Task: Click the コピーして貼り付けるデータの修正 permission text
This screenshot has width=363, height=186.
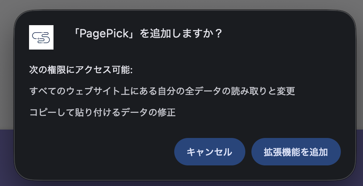Action: [102, 113]
